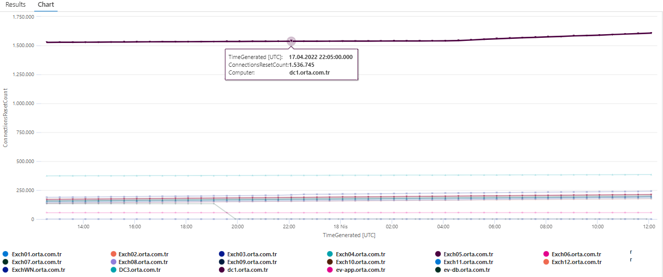Screen dimensions: 663x277
Task: Click the dc1.orta.com.tr computer name in tooltip
Action: pos(310,73)
